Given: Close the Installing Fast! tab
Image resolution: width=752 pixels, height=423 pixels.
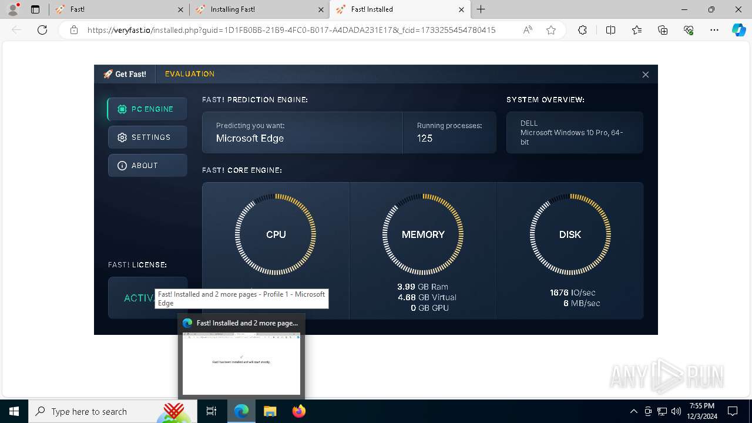Looking at the screenshot, I should [321, 9].
